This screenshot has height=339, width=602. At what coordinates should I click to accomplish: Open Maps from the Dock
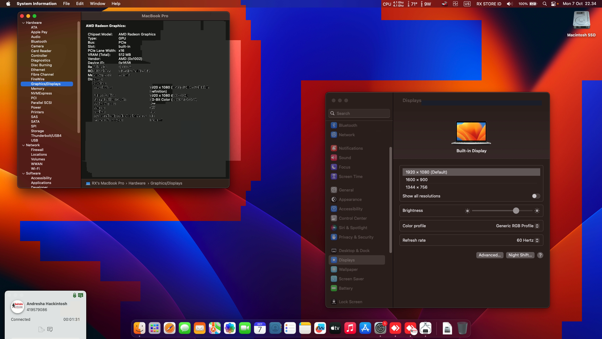(215, 328)
